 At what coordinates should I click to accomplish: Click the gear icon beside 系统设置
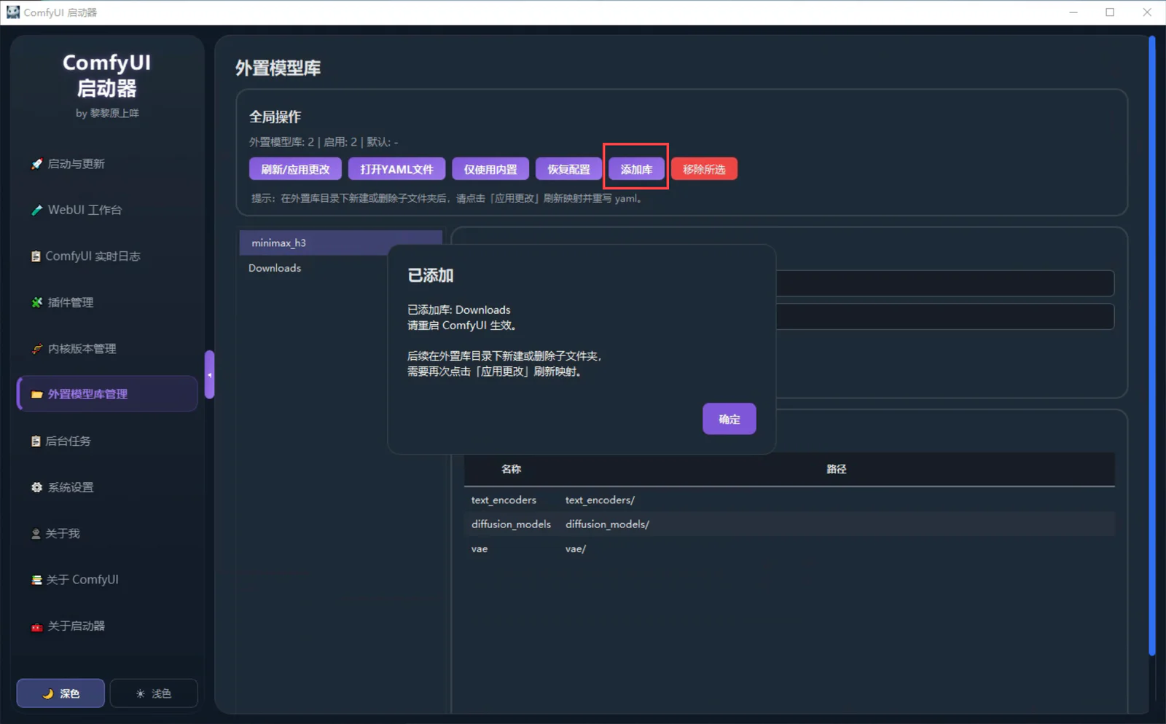[36, 487]
